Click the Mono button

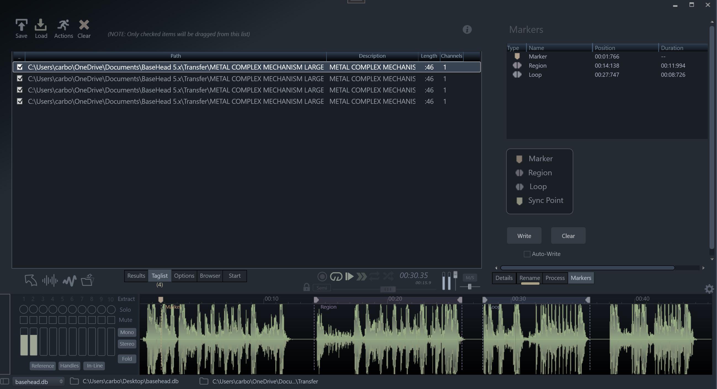point(127,332)
